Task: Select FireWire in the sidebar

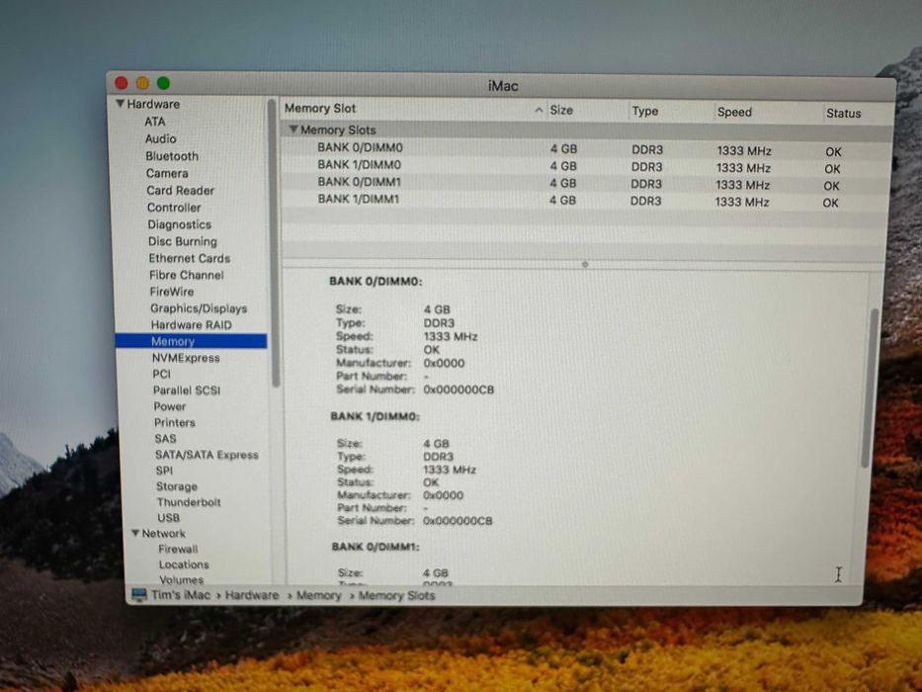Action: pyautogui.click(x=172, y=292)
